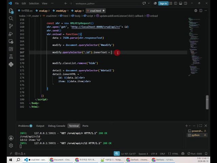Switch to the api.py editor tab

77,11
